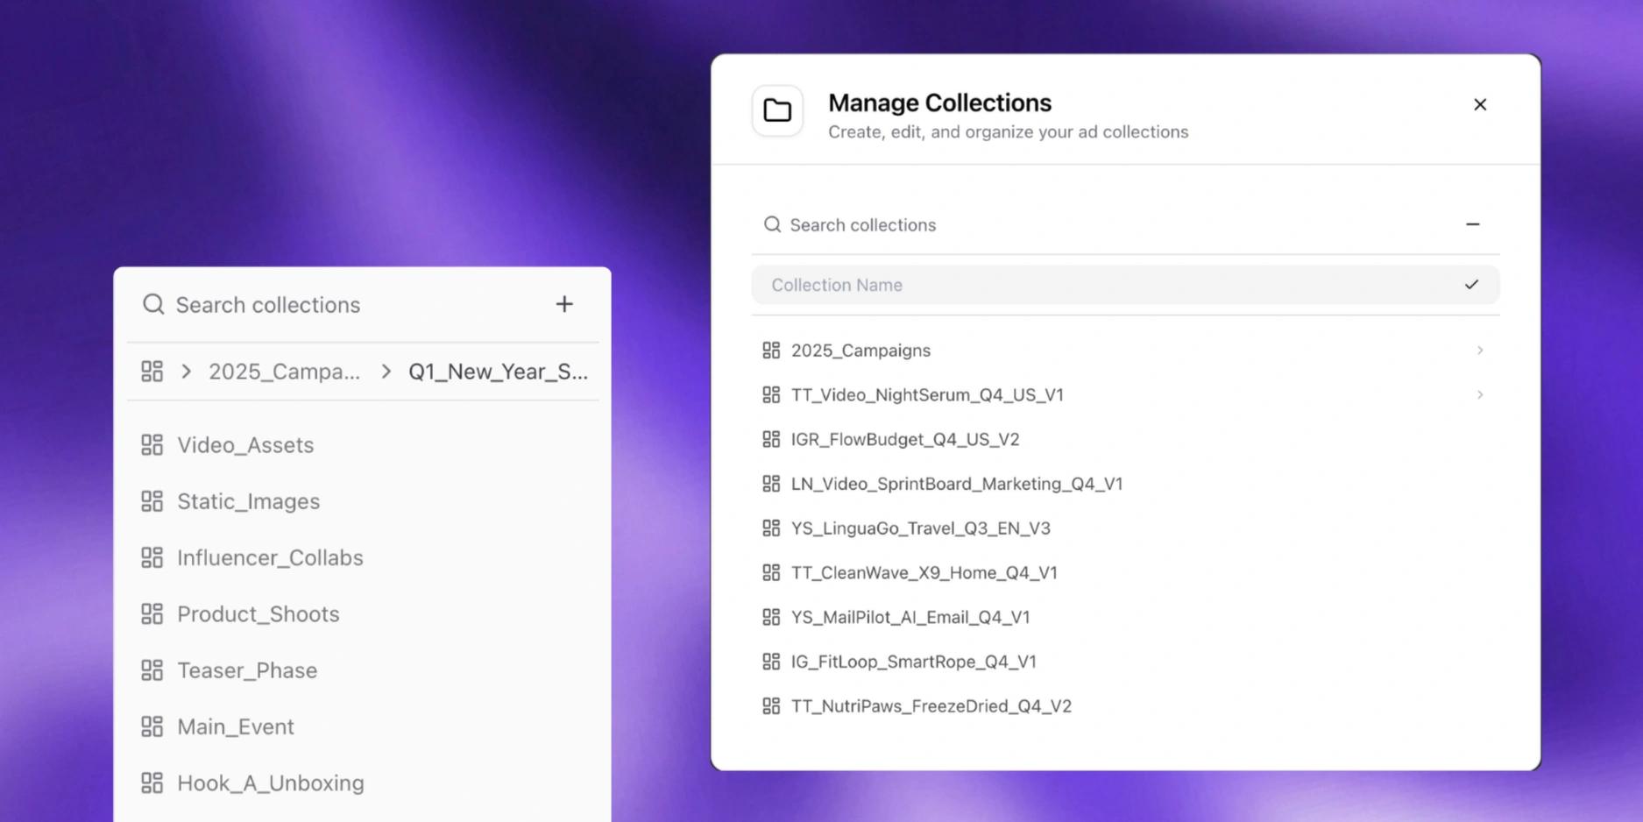Open the Main_Event collection
Image resolution: width=1643 pixels, height=822 pixels.
pos(235,726)
